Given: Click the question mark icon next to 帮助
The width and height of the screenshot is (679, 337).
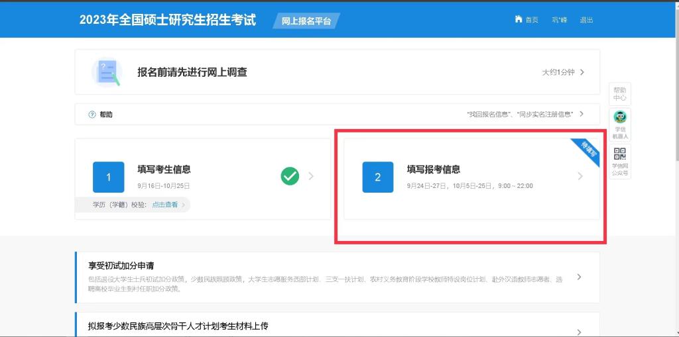Looking at the screenshot, I should (x=92, y=115).
